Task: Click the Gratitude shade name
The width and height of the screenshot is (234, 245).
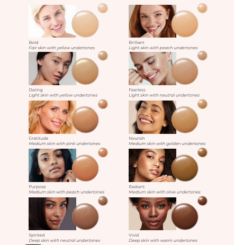Action: [x=39, y=138]
